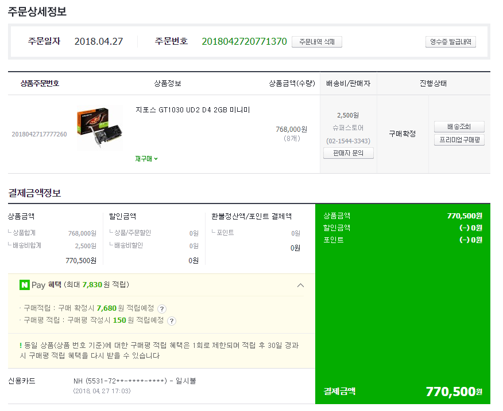Click help icon beside 150원 적립예정
This screenshot has height=411, width=503.
tap(172, 321)
